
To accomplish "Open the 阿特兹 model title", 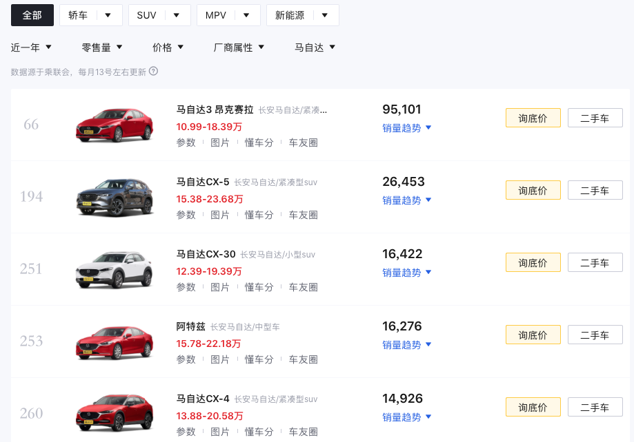I will pyautogui.click(x=190, y=326).
